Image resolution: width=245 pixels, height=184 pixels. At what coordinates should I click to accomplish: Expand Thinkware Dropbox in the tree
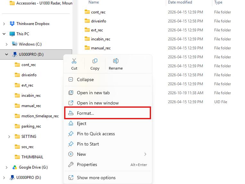pyautogui.click(x=4, y=24)
